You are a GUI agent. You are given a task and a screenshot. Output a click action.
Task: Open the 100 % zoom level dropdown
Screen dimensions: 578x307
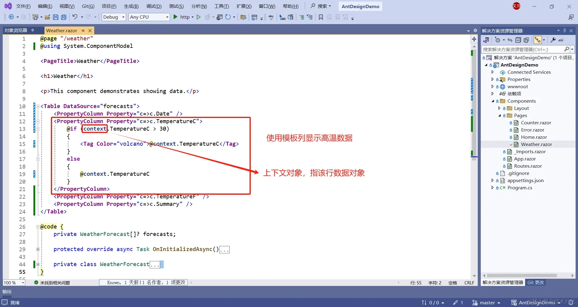click(x=14, y=283)
